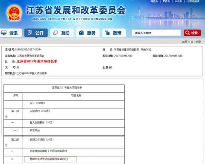
Task: Switch to the 互动 tab
Action: [61, 33]
